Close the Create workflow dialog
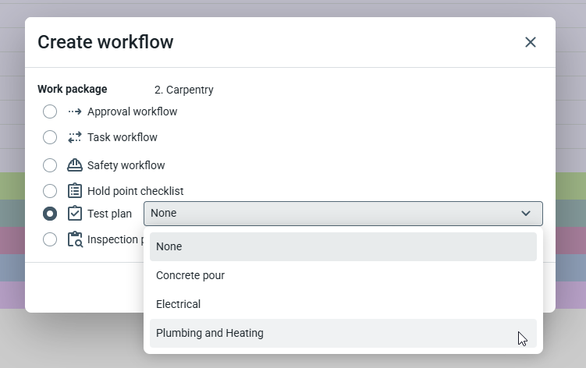586x368 pixels. (x=531, y=42)
